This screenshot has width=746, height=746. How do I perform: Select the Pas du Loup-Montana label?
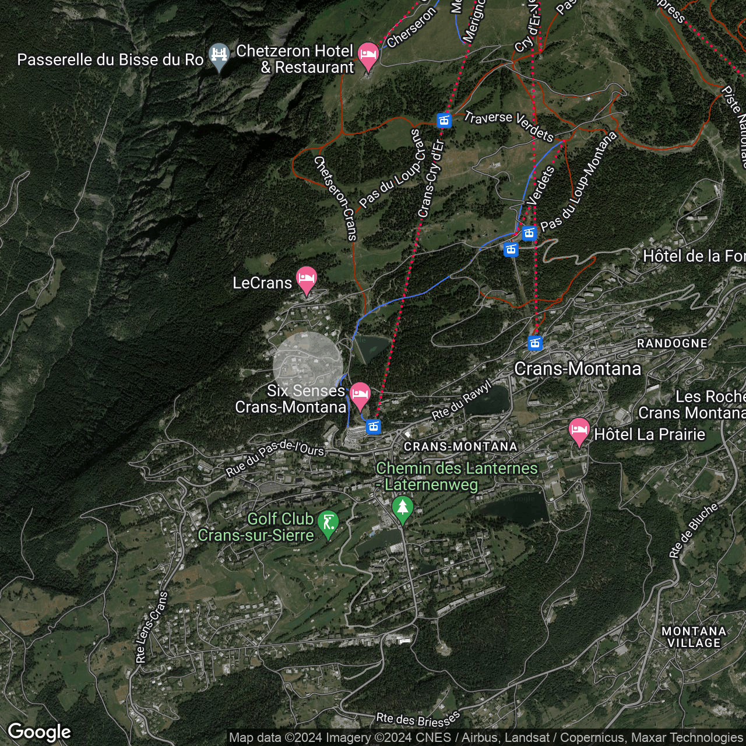(x=579, y=181)
